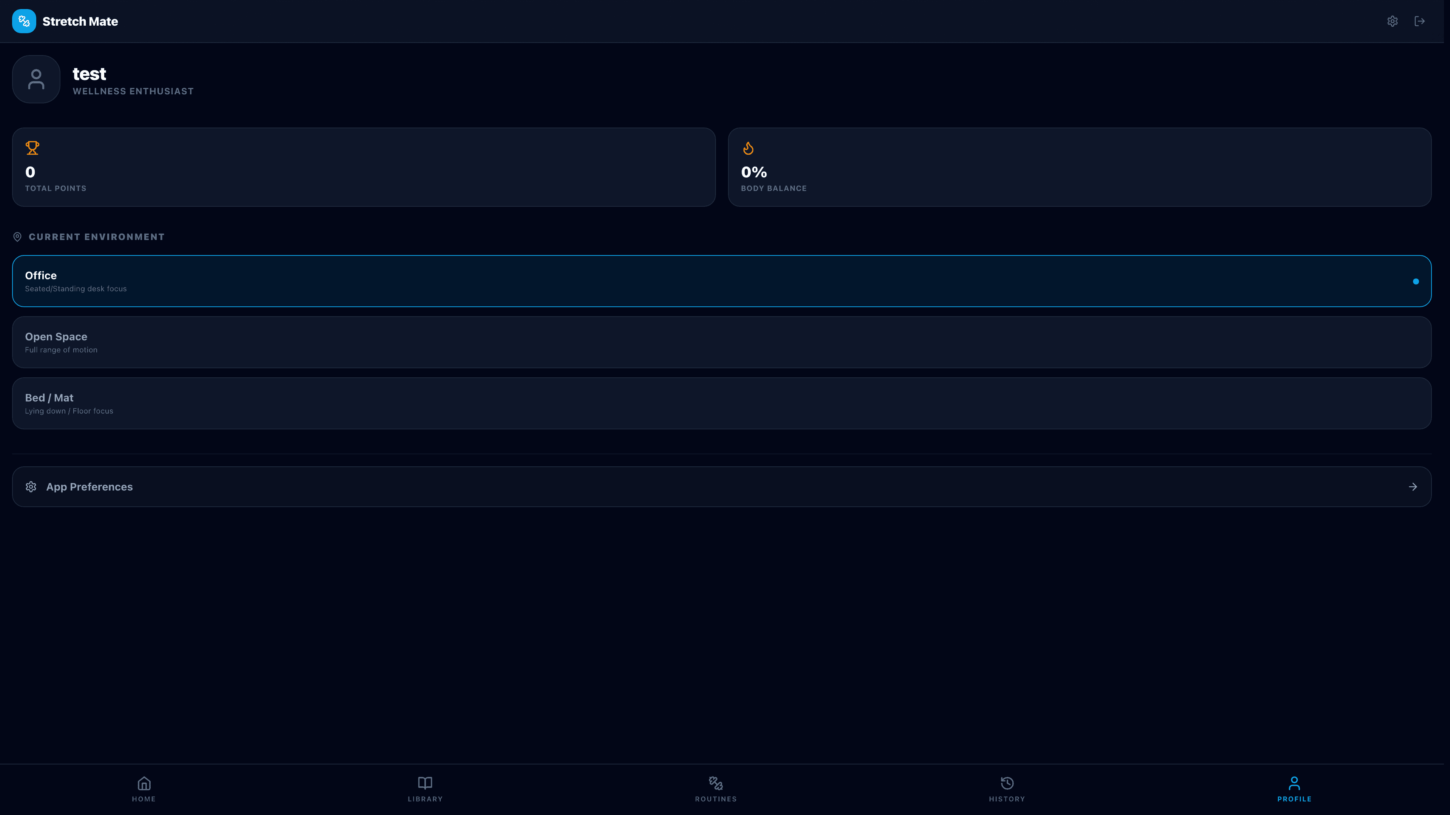Click the trophy icon on points card

32,148
